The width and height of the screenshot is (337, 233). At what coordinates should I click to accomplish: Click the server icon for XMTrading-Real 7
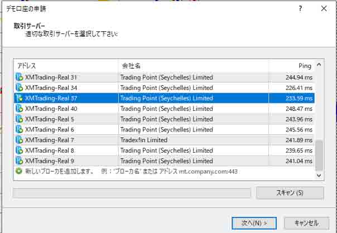pyautogui.click(x=19, y=140)
